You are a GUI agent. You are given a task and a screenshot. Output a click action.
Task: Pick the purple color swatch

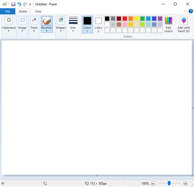(x=160, y=18)
